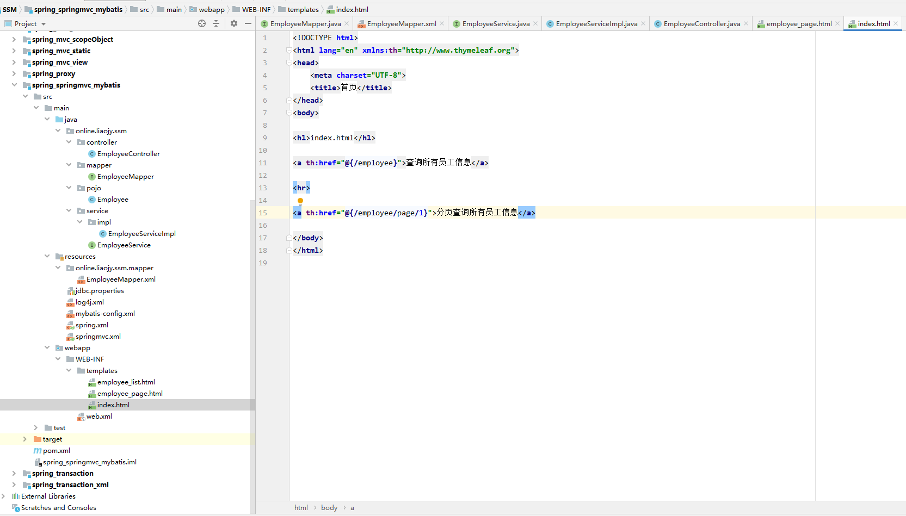
Task: Open Scratches and Consoles node
Action: [x=58, y=508]
